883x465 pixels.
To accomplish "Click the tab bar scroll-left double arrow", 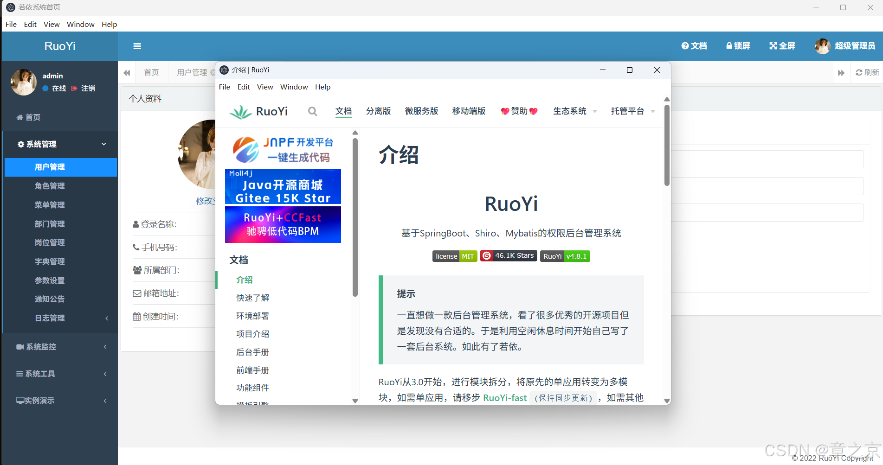I will pyautogui.click(x=127, y=72).
